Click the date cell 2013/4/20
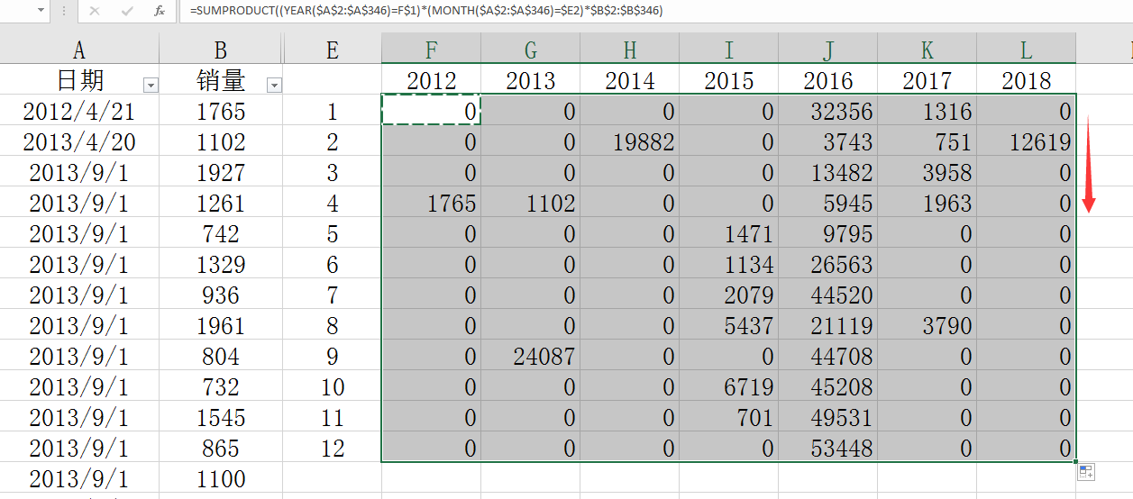 click(x=79, y=141)
